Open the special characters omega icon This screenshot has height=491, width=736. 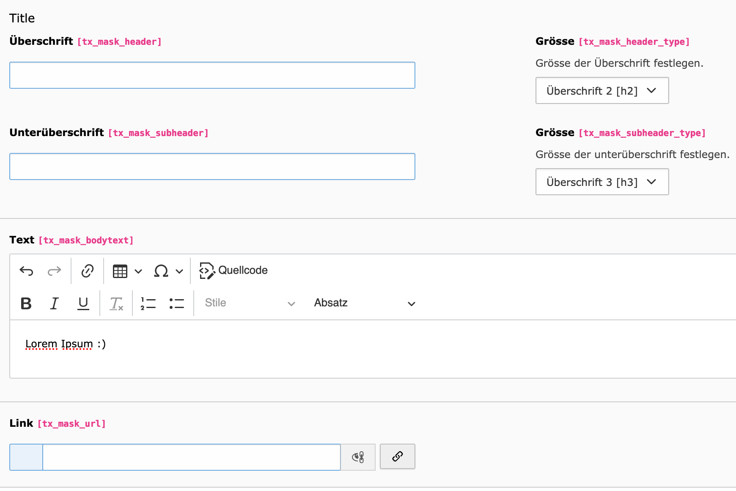click(161, 271)
